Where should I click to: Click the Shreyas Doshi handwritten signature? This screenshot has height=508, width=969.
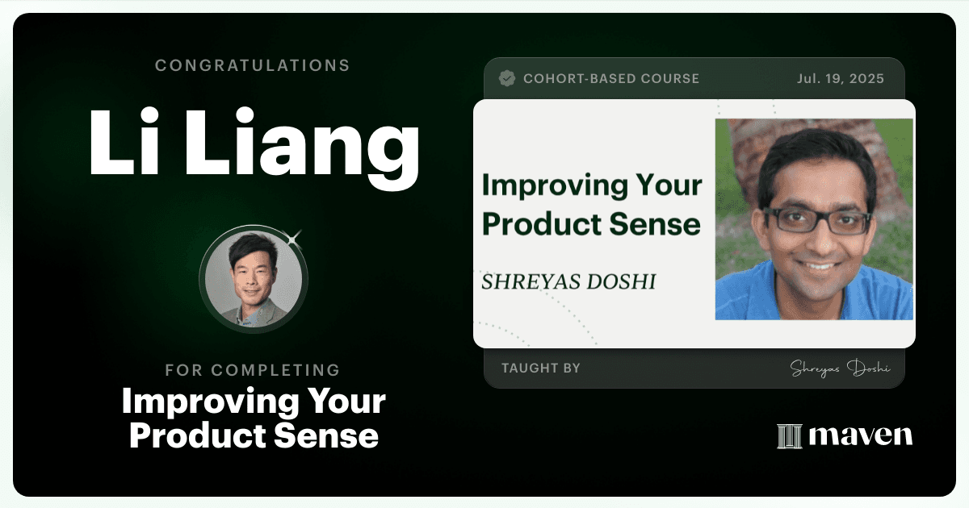coord(840,369)
